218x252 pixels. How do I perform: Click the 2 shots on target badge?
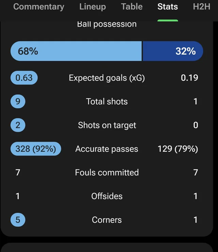[18, 125]
